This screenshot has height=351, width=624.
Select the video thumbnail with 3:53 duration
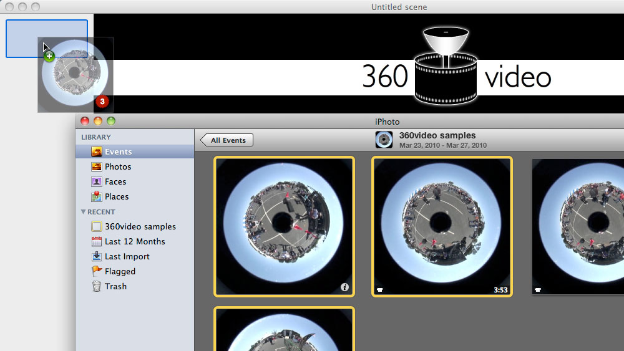tap(442, 226)
